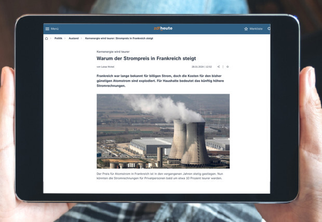Open the Merkliste link

[256, 29]
